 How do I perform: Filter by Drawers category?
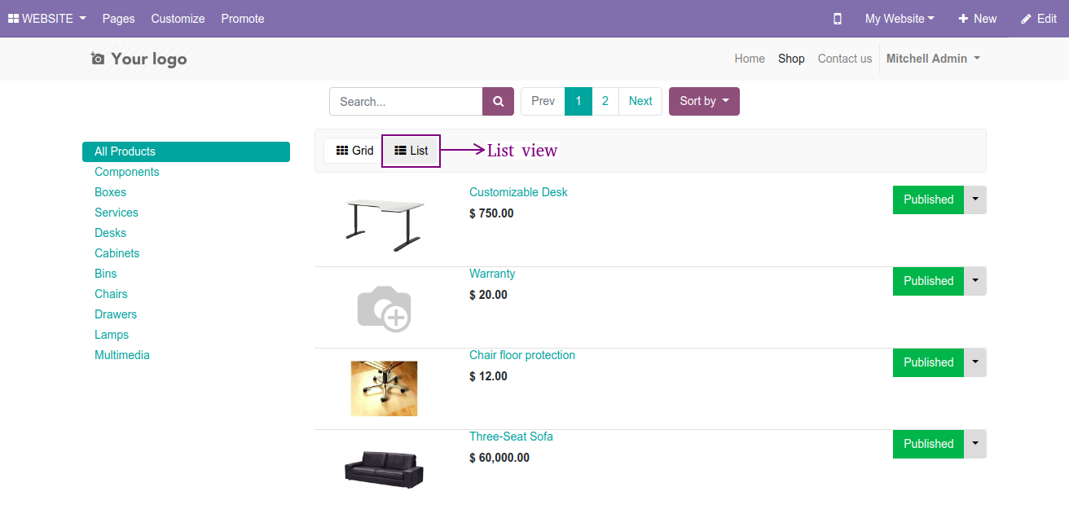click(x=116, y=314)
